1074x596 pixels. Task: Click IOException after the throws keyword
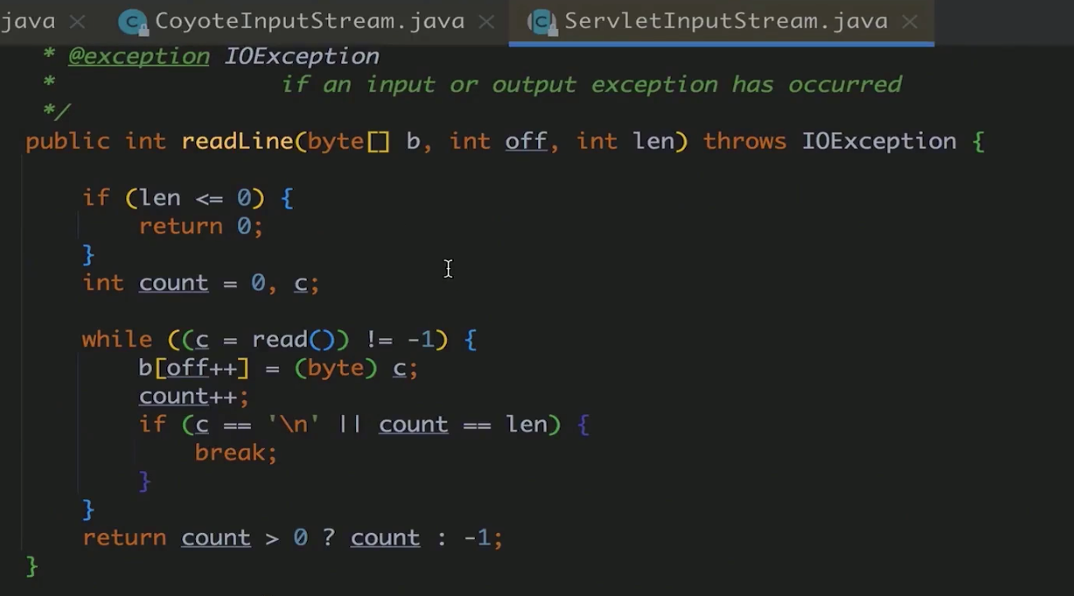click(879, 142)
